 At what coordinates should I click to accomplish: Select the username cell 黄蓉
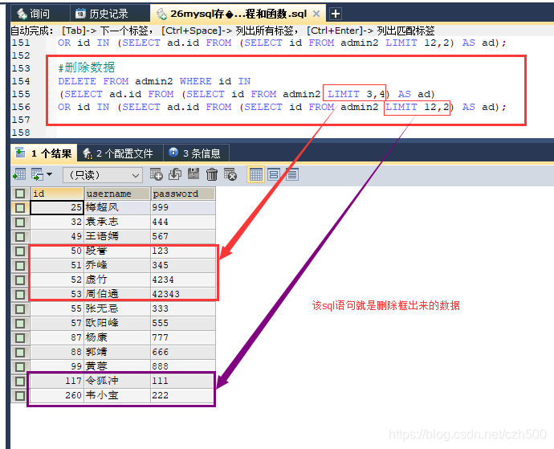click(x=117, y=366)
